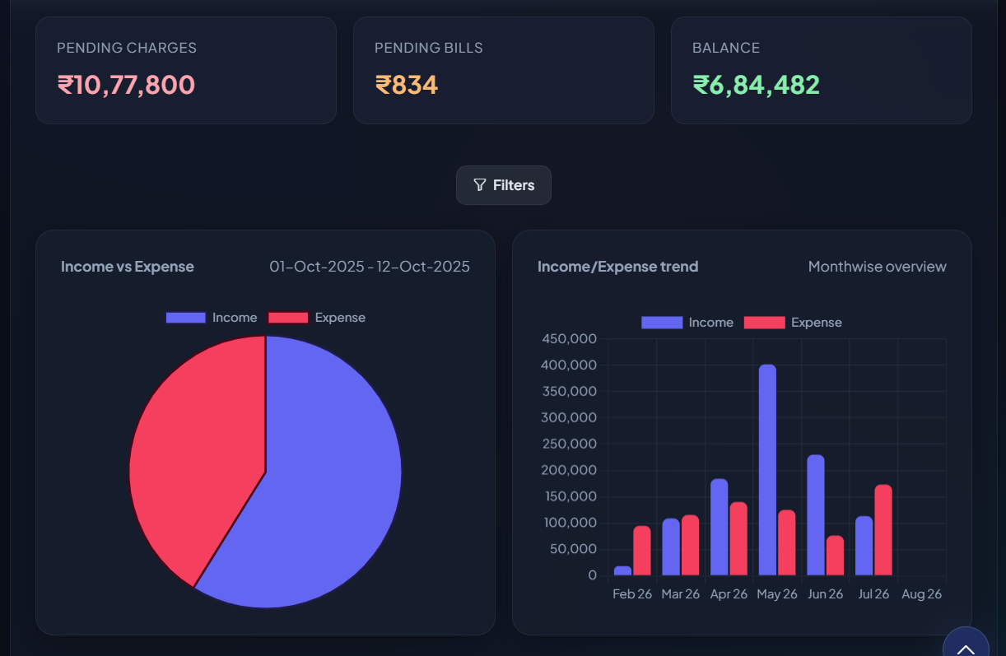Click the 200,000 y-axis label
This screenshot has width=1006, height=656.
tap(569, 470)
